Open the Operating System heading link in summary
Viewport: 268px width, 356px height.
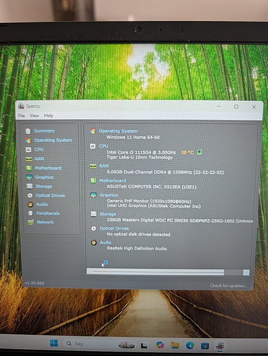[118, 131]
